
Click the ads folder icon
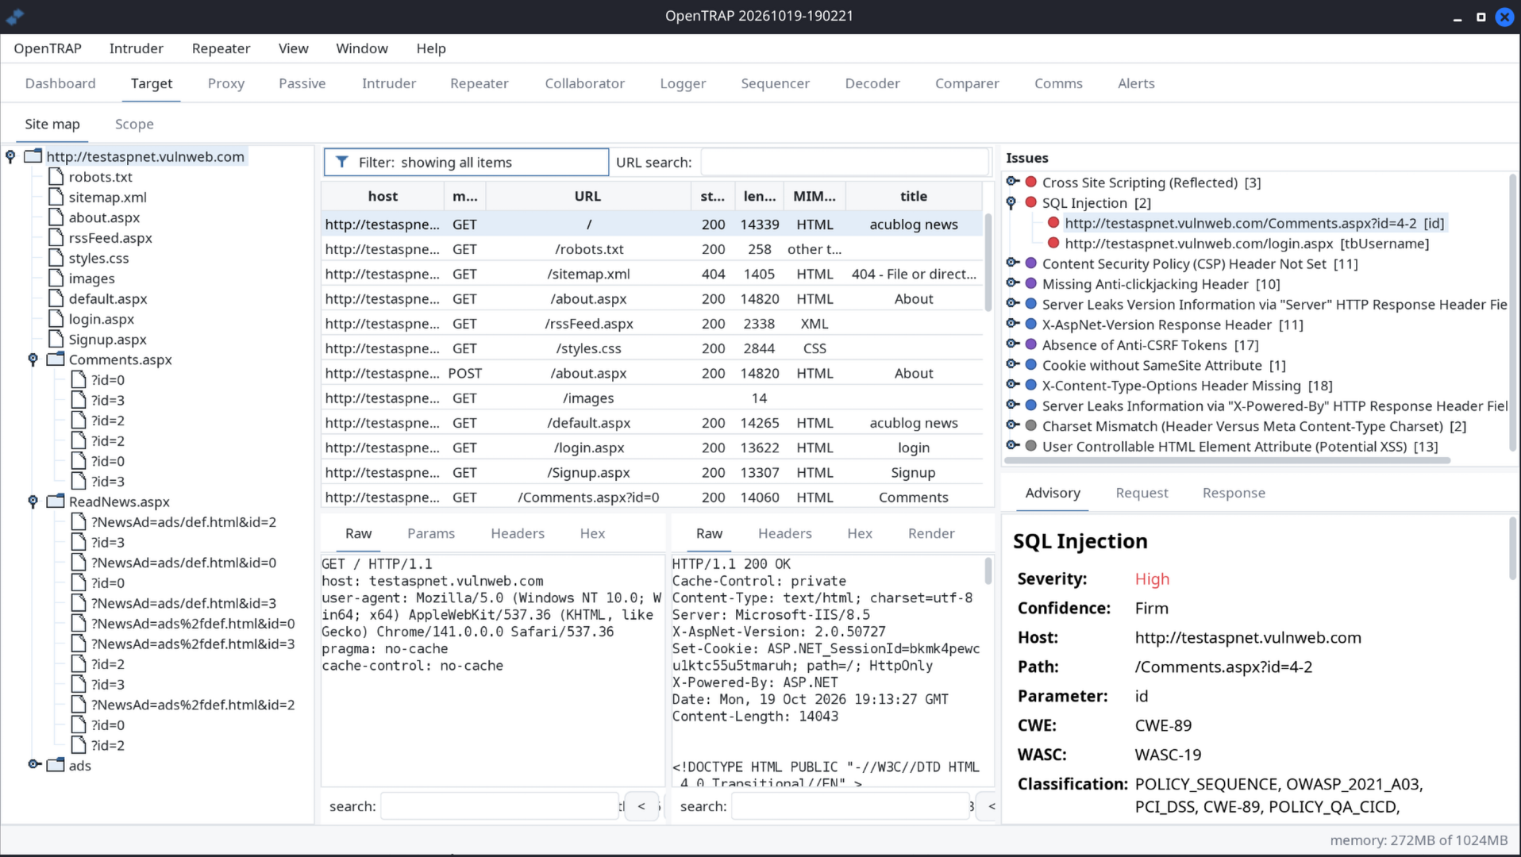pyautogui.click(x=56, y=764)
